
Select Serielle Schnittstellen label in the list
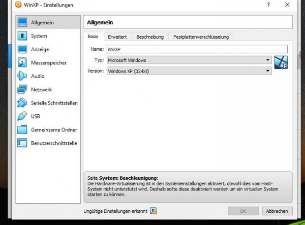pos(54,103)
